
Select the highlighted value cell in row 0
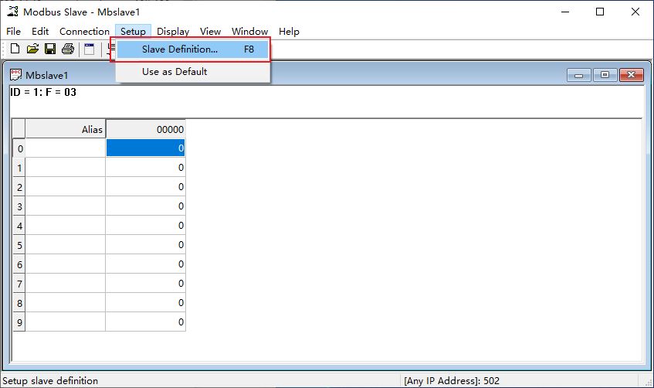[x=146, y=148]
